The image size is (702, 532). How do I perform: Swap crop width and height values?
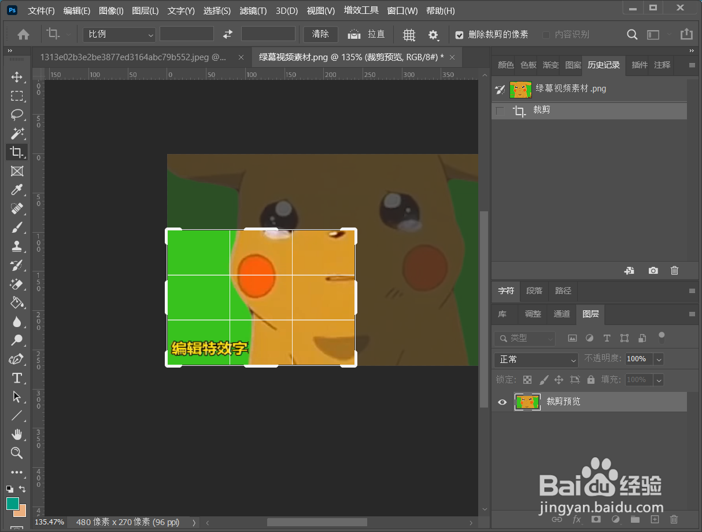[x=228, y=34]
